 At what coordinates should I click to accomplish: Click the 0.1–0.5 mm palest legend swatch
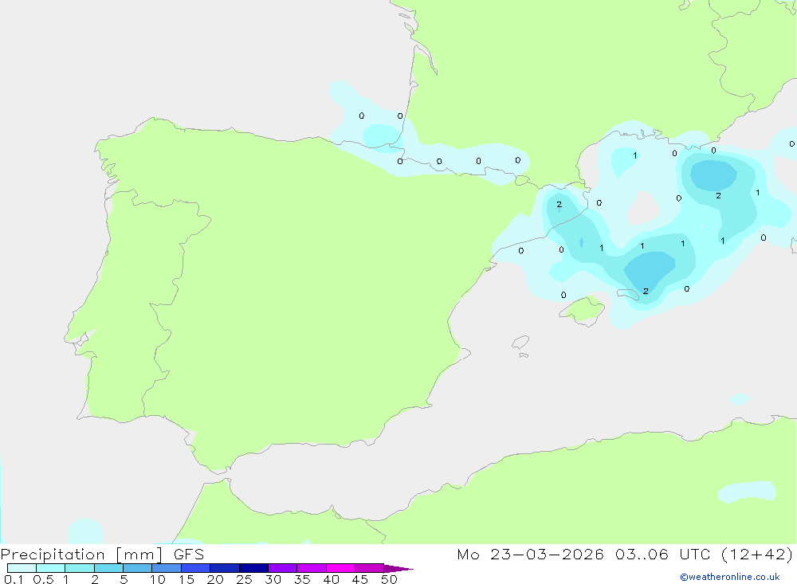click(x=22, y=568)
